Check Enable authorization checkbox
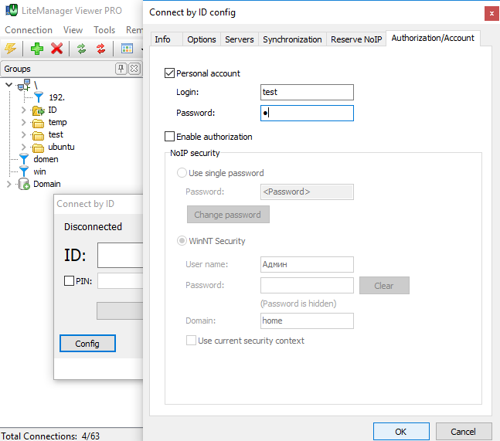 click(x=169, y=137)
